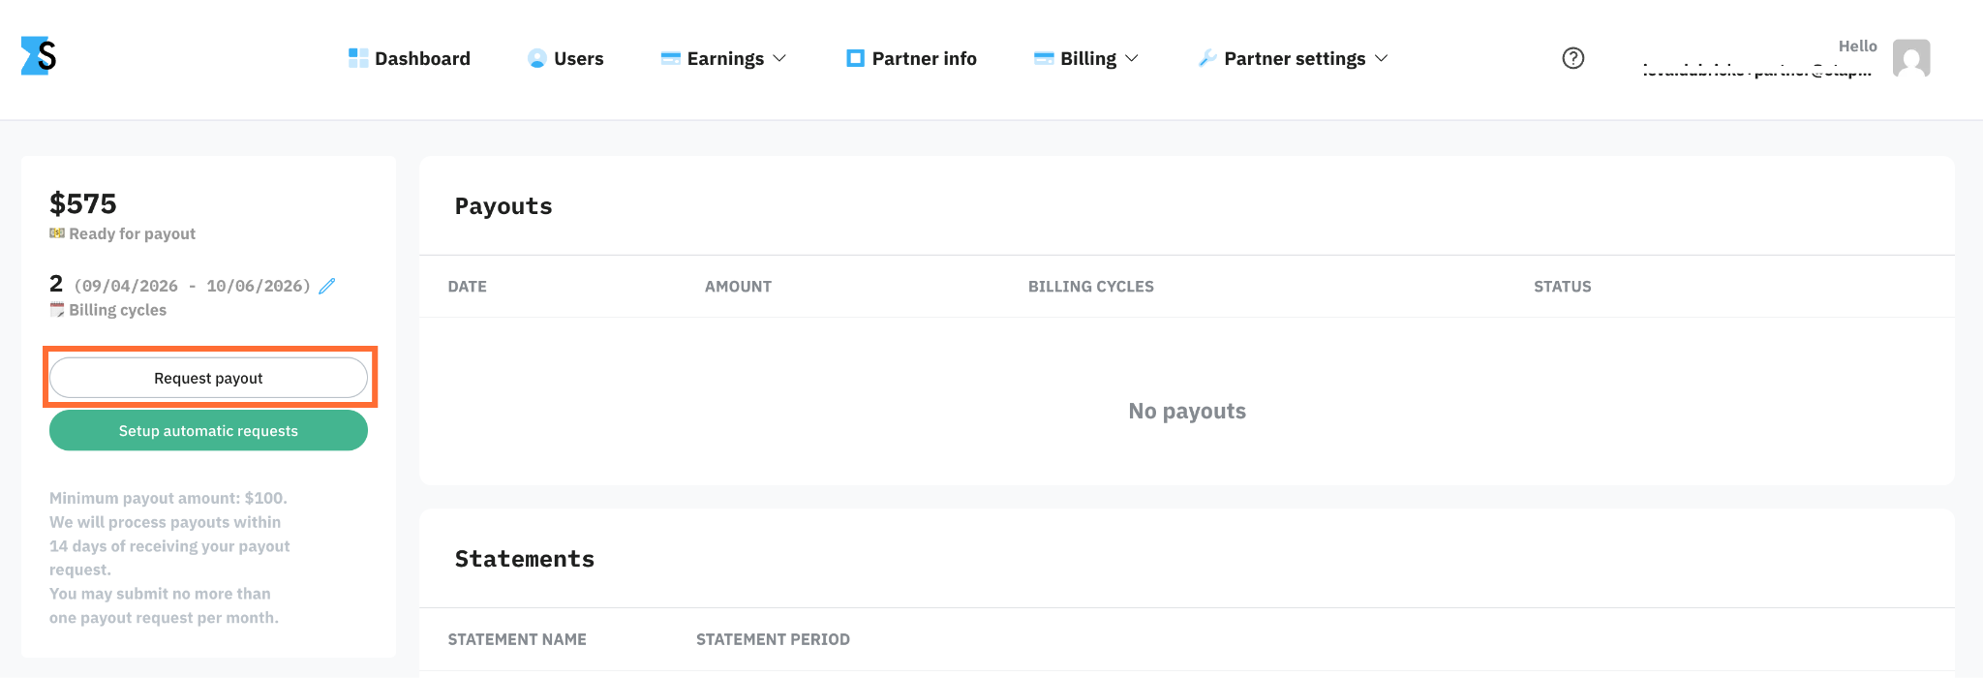This screenshot has height=678, width=1983.
Task: Click the Billing cycles label
Action: pos(117,310)
